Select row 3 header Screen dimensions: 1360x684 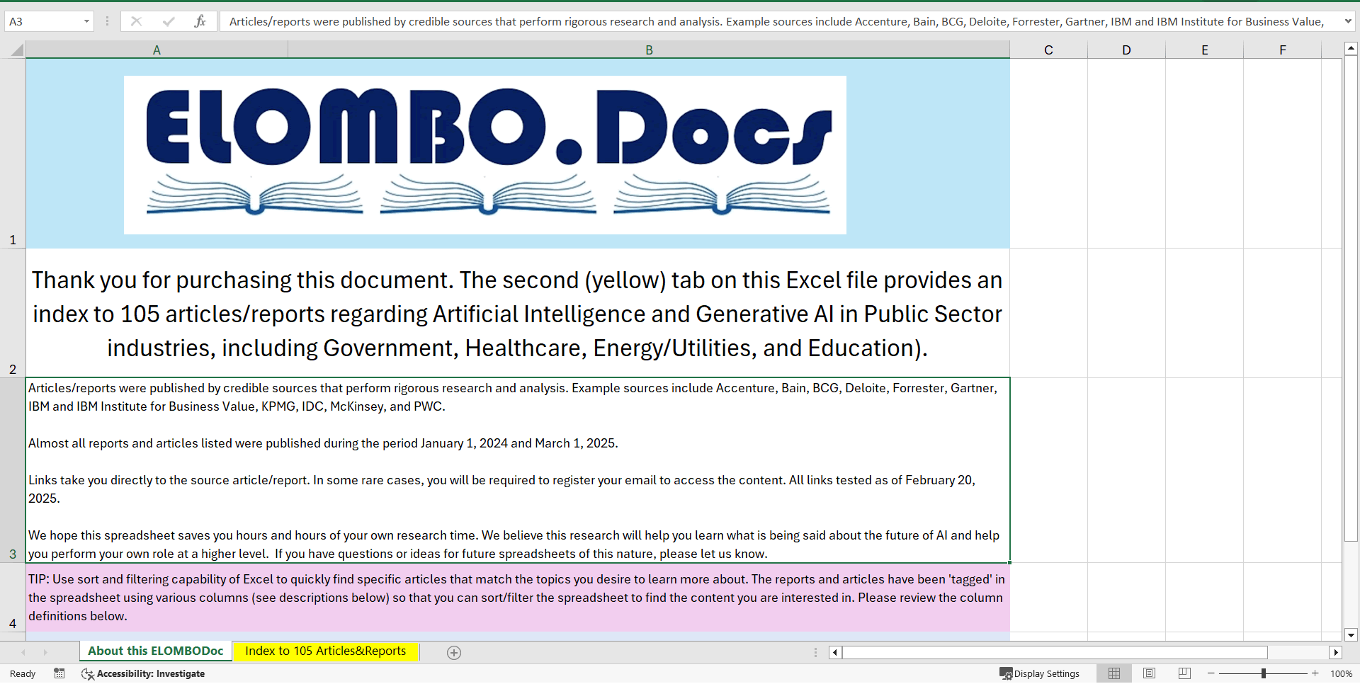click(13, 470)
